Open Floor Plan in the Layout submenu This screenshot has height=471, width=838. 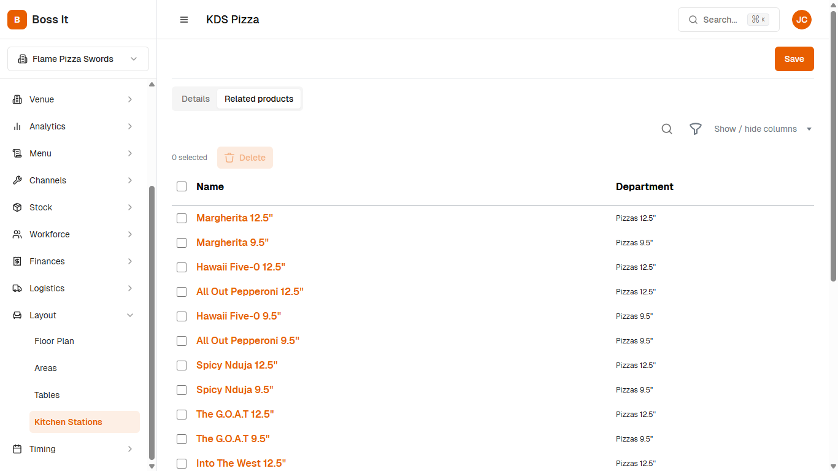point(54,341)
